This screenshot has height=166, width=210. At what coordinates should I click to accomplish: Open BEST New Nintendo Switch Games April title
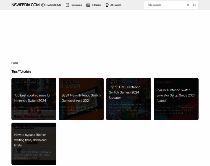[81, 98]
